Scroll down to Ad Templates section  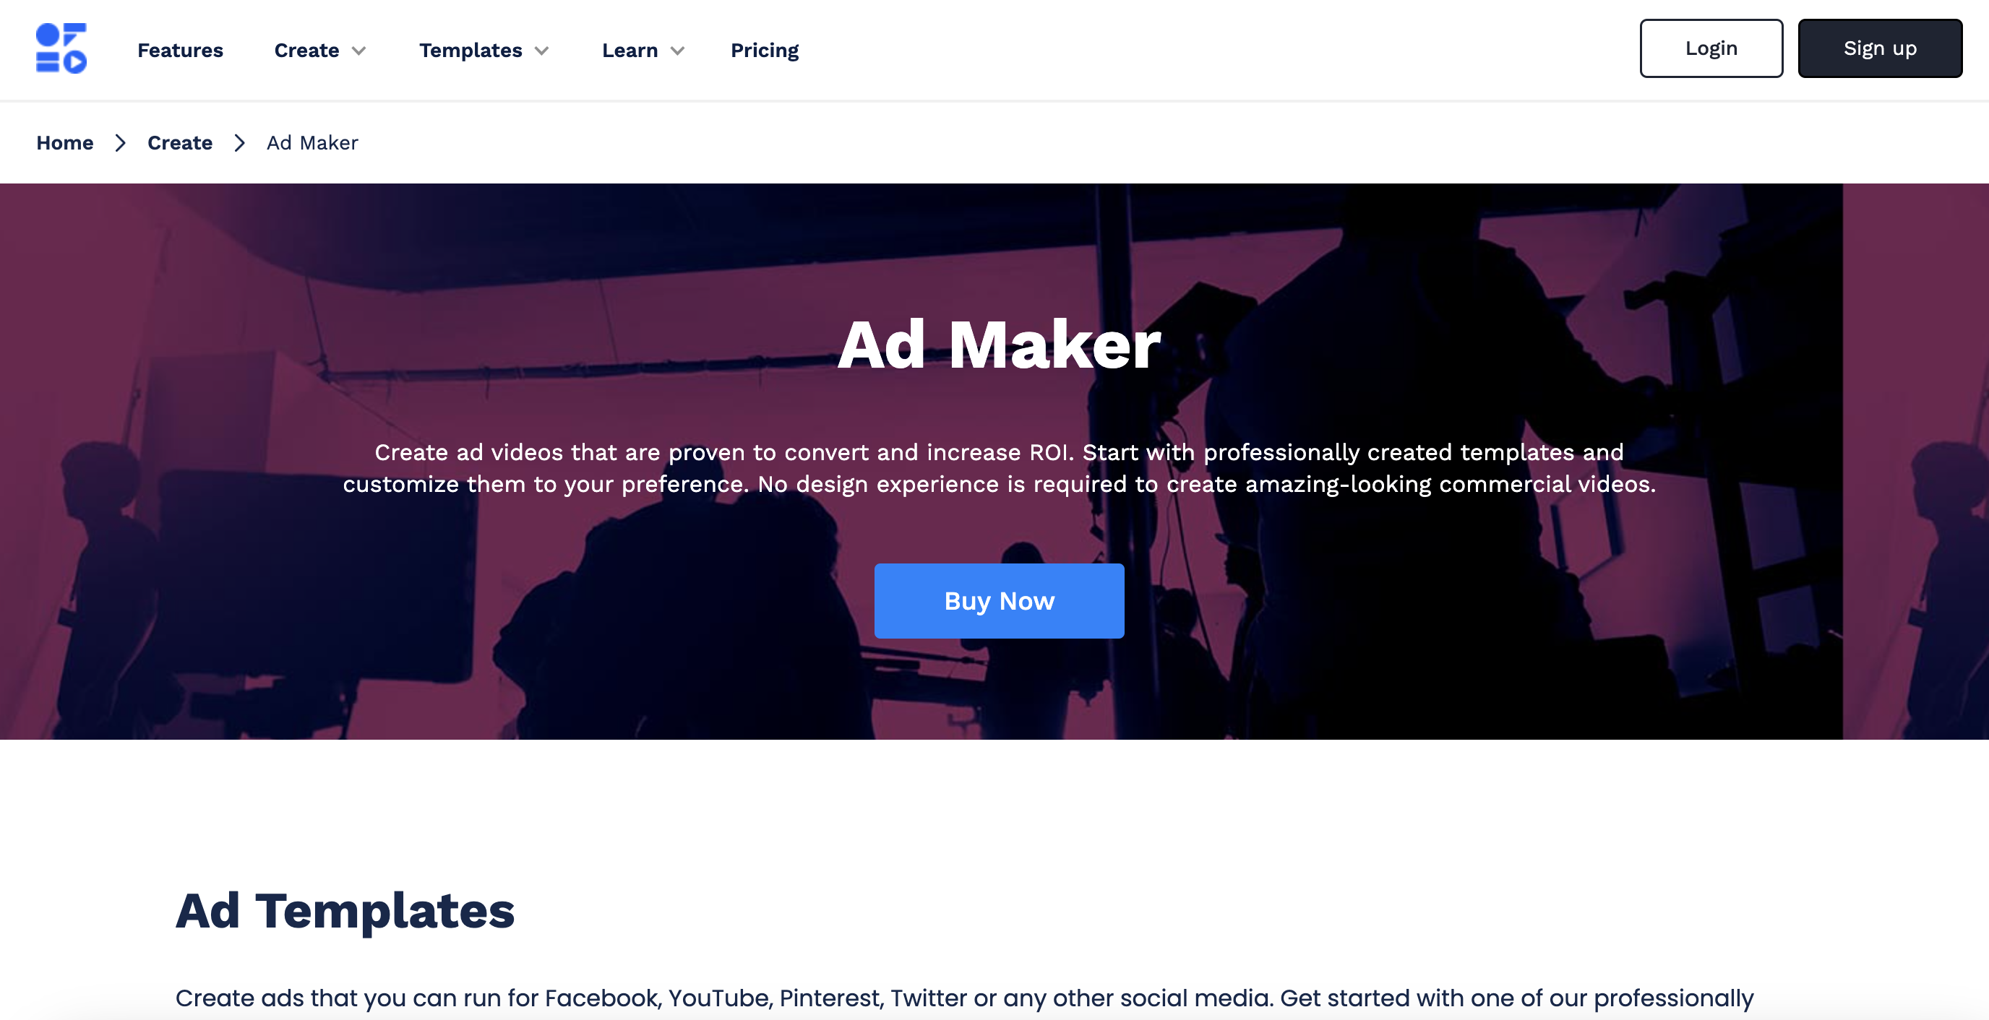345,911
